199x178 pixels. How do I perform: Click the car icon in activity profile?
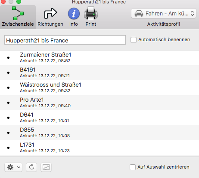click(x=139, y=14)
